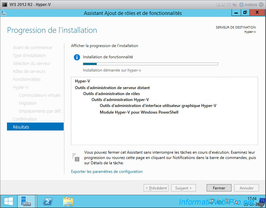Click the Fermer button
Viewport: 266px width, 208px height.
tap(219, 188)
